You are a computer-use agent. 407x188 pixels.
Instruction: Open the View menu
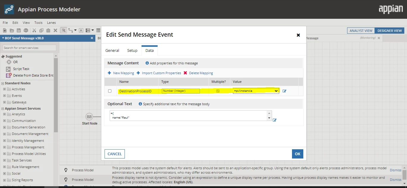pyautogui.click(x=26, y=23)
